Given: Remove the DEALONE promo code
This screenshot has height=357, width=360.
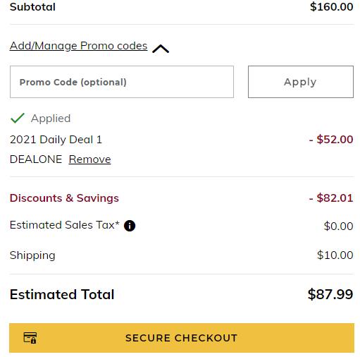Looking at the screenshot, I should coord(90,159).
